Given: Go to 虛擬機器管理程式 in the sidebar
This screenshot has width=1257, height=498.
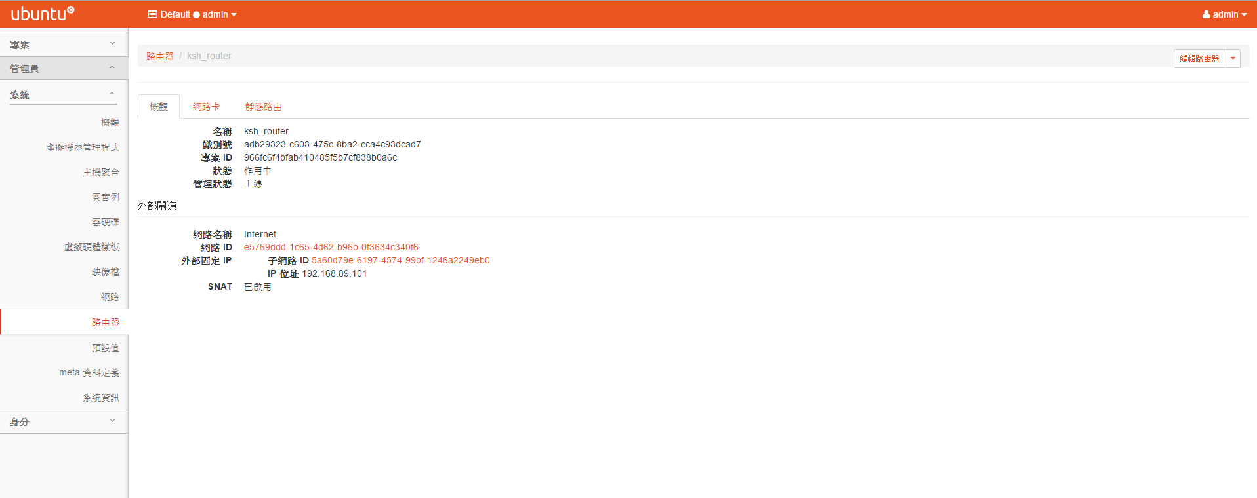Looking at the screenshot, I should 83,147.
